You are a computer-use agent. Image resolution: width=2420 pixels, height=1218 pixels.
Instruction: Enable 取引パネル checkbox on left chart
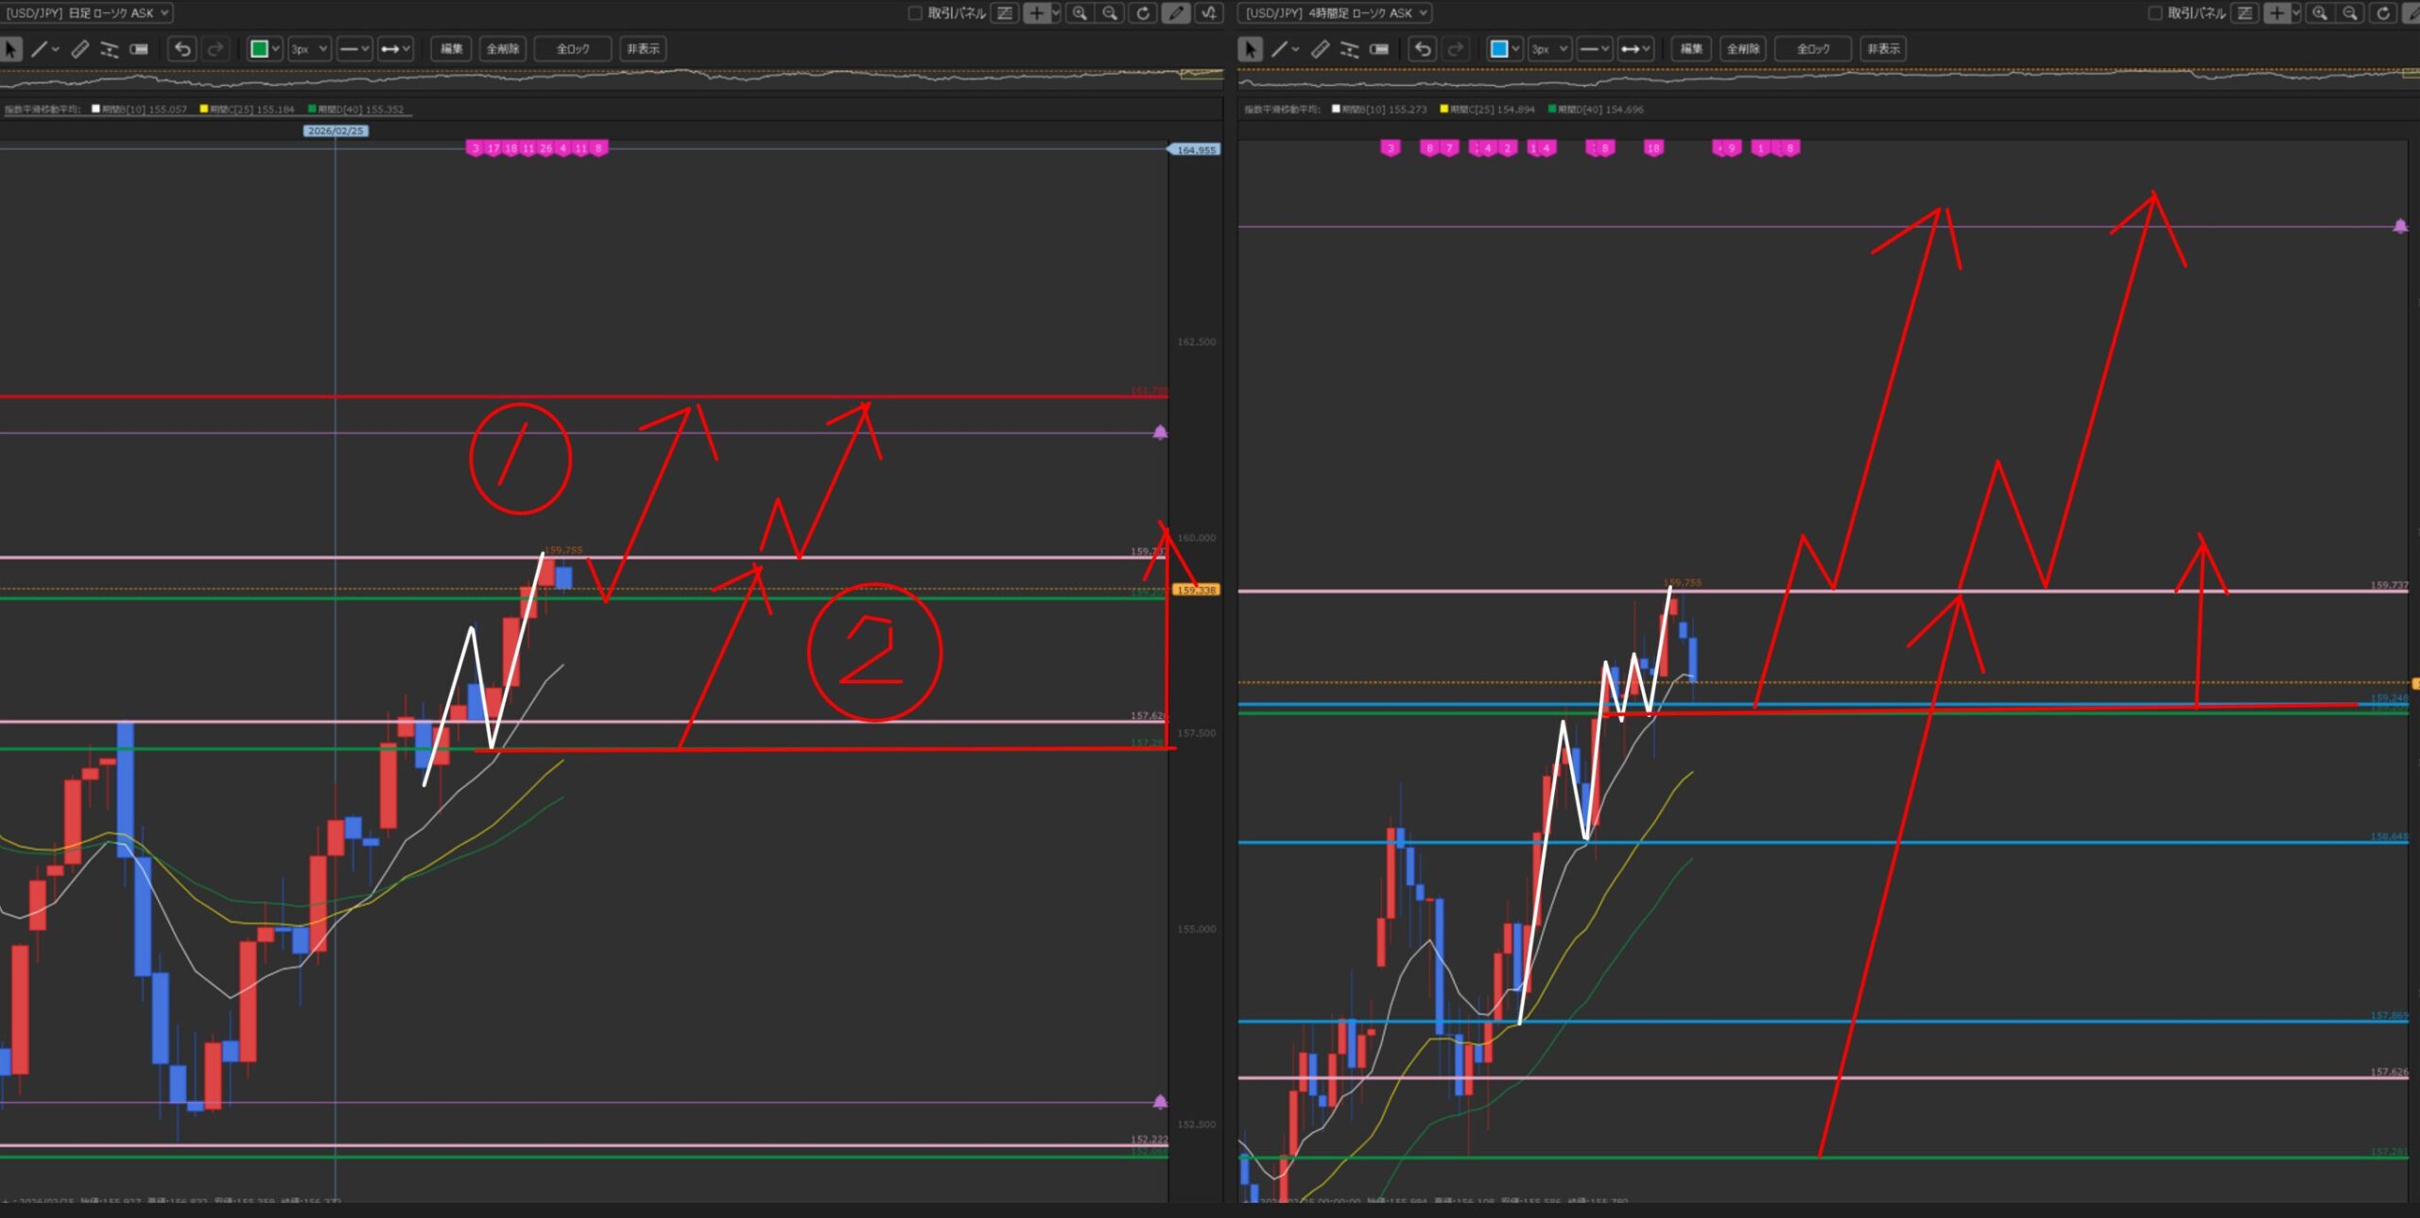click(914, 13)
